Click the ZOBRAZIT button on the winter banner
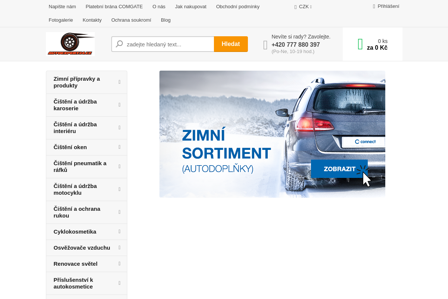 (339, 169)
